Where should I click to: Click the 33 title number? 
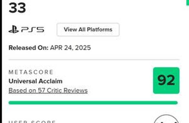click(x=17, y=8)
